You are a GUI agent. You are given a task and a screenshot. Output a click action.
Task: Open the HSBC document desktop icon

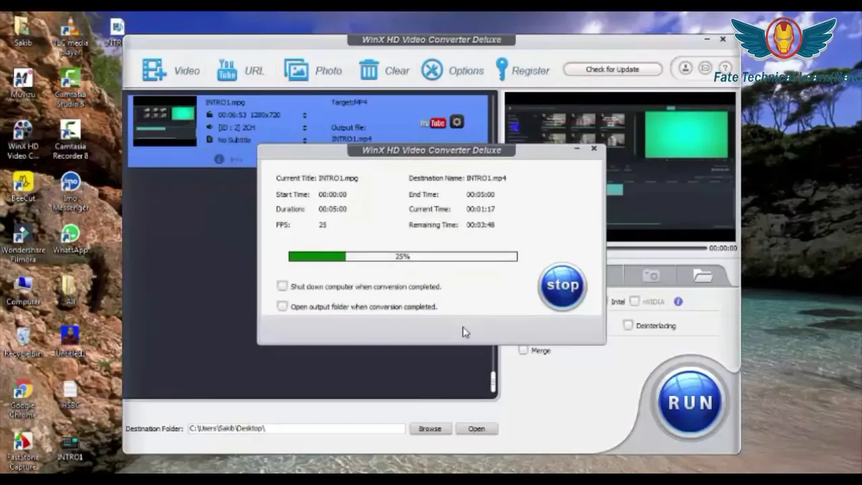pos(70,395)
